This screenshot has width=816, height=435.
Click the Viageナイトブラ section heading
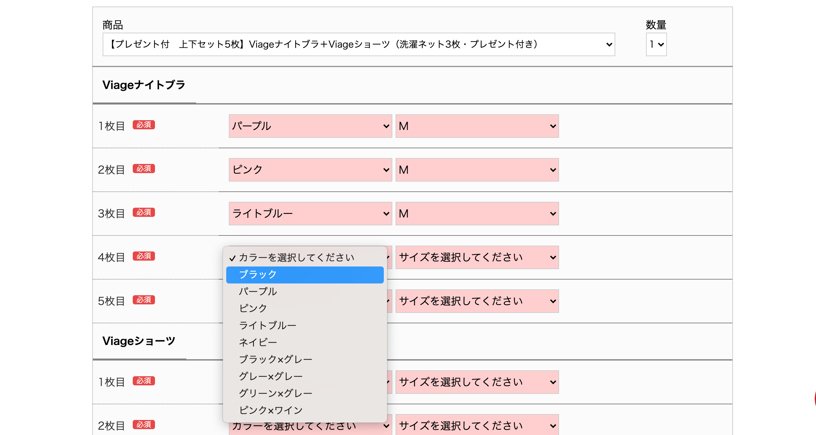tap(144, 85)
